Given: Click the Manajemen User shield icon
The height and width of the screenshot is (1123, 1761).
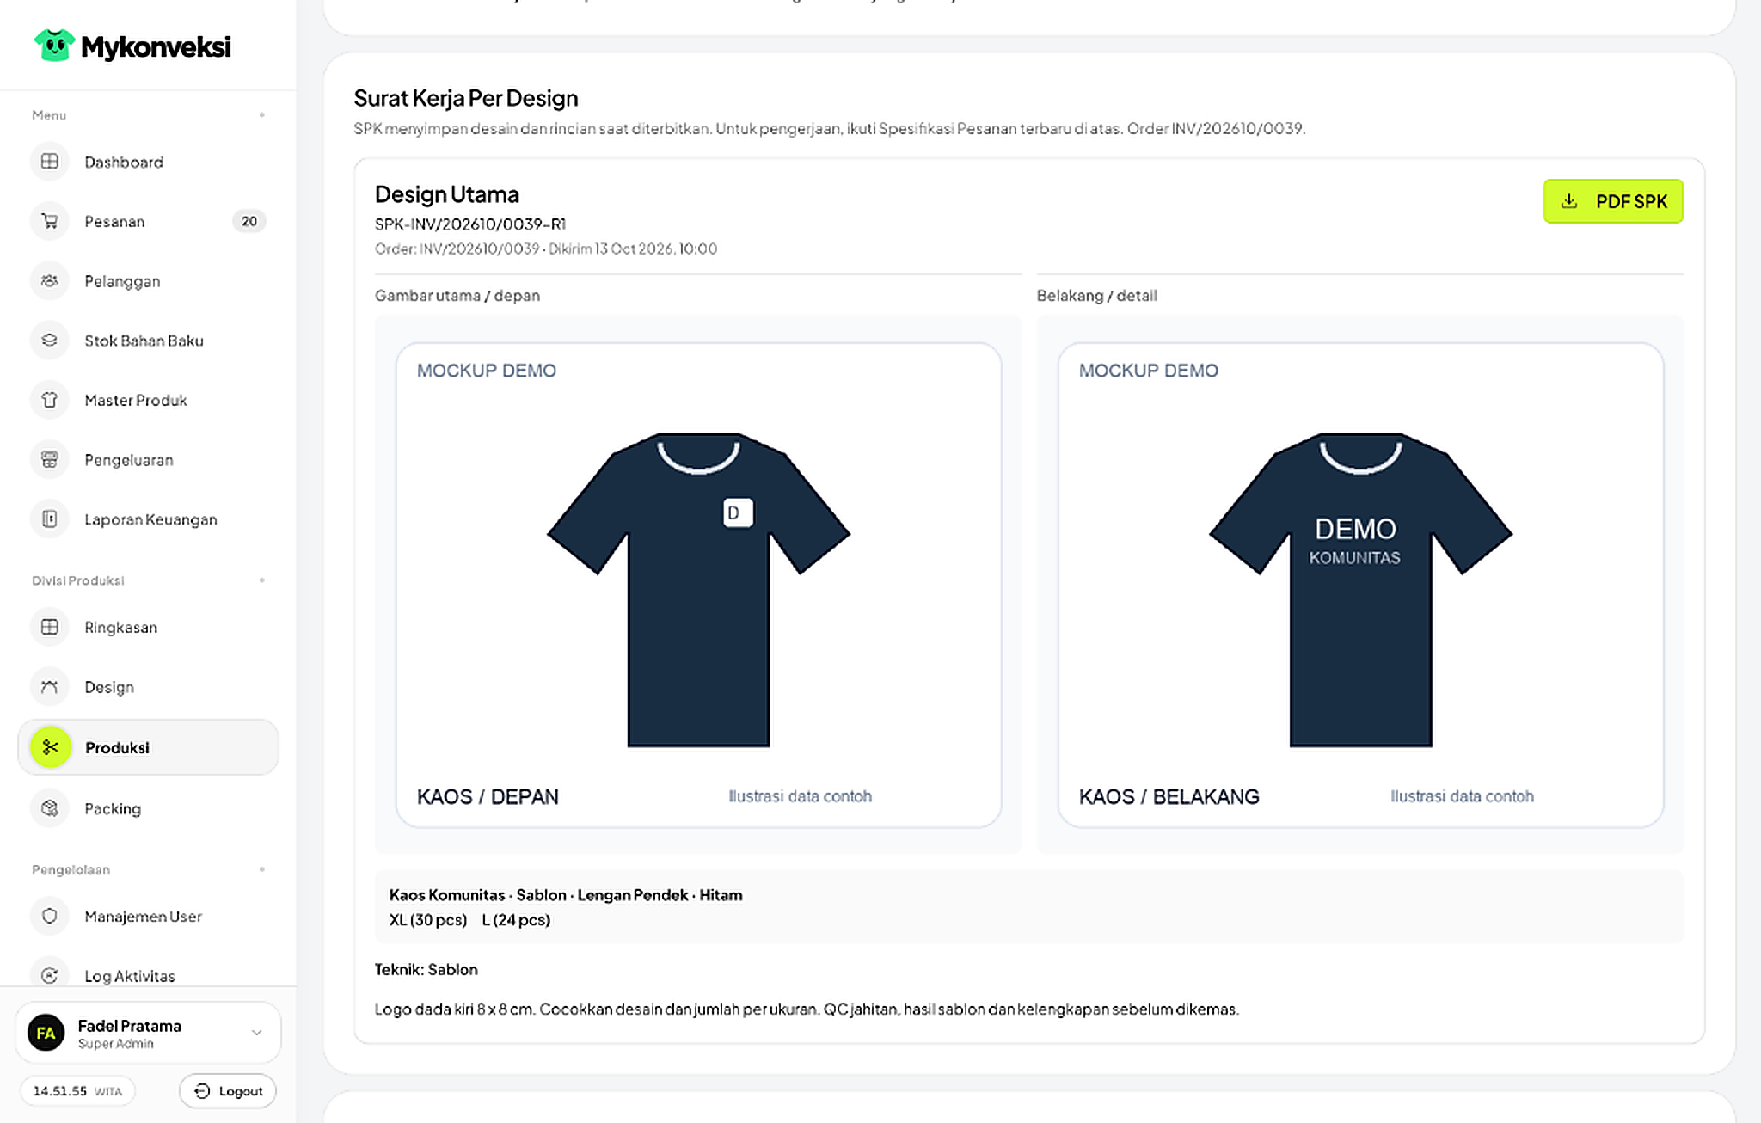Looking at the screenshot, I should pos(50,916).
